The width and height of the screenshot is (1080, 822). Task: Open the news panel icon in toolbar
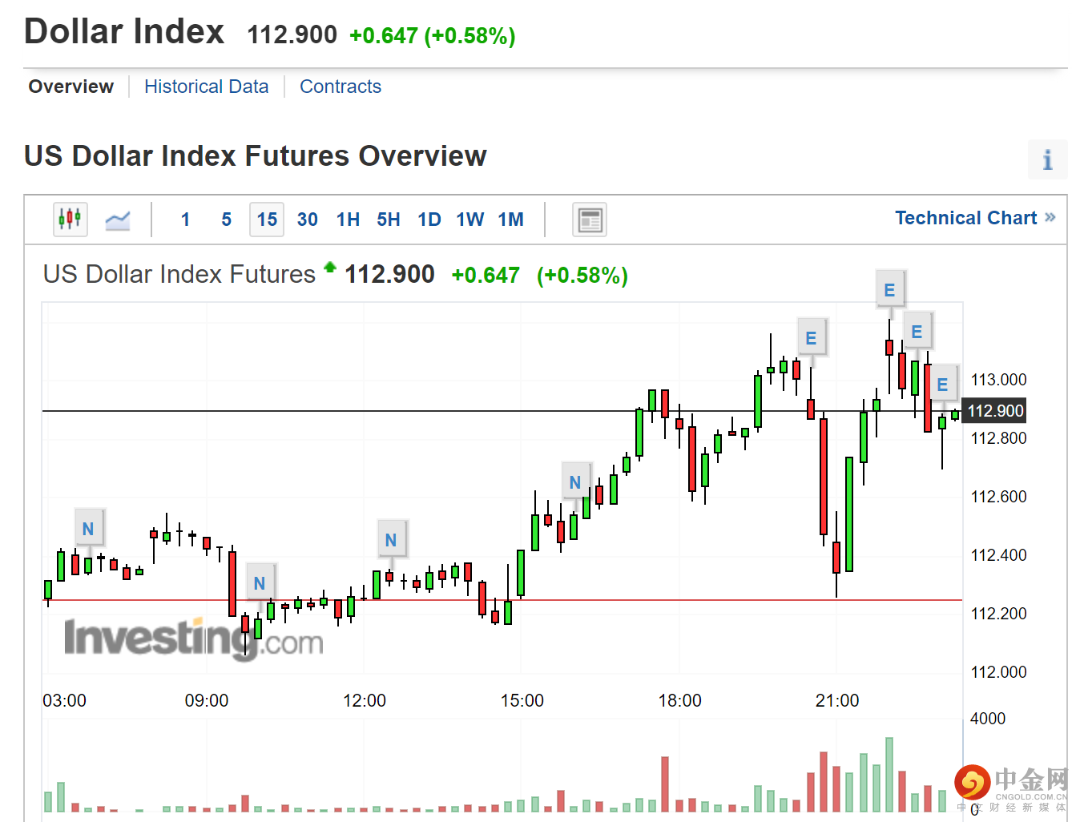click(x=590, y=220)
